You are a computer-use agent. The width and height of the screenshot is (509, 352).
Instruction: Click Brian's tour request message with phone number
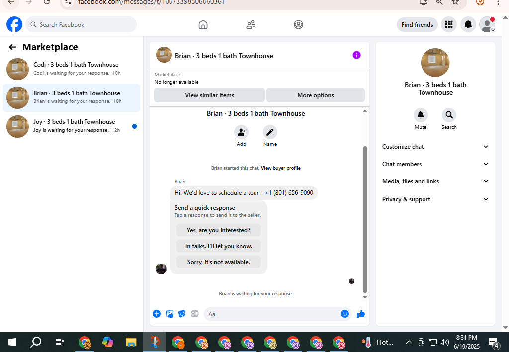244,193
